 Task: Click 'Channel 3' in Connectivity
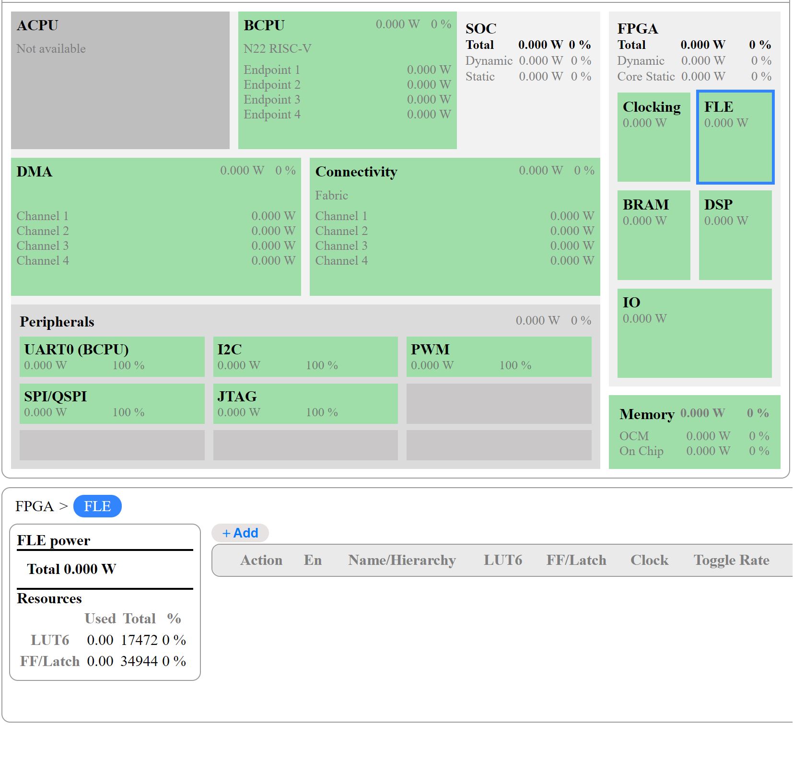[x=341, y=246]
